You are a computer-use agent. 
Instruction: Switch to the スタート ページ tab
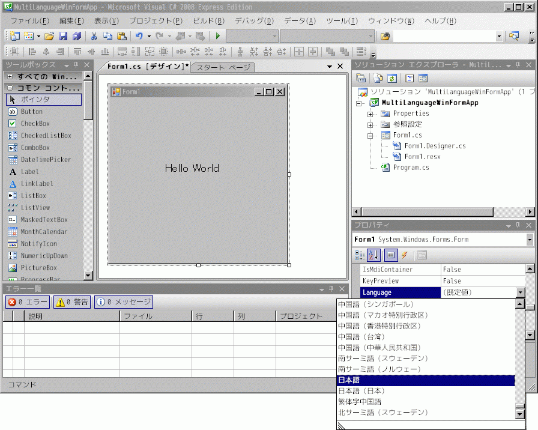[223, 67]
